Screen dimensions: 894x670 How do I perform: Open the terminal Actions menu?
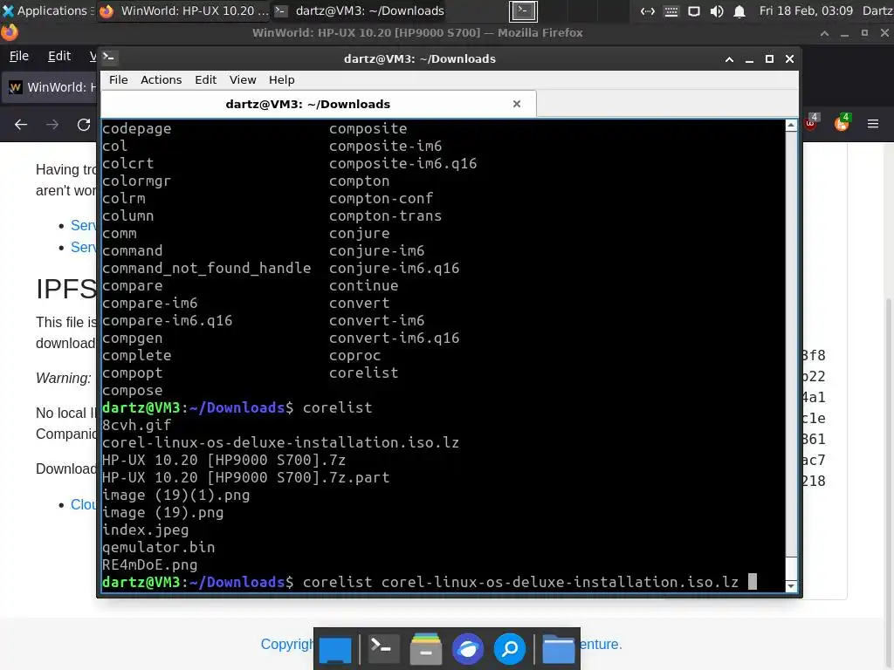pyautogui.click(x=161, y=79)
